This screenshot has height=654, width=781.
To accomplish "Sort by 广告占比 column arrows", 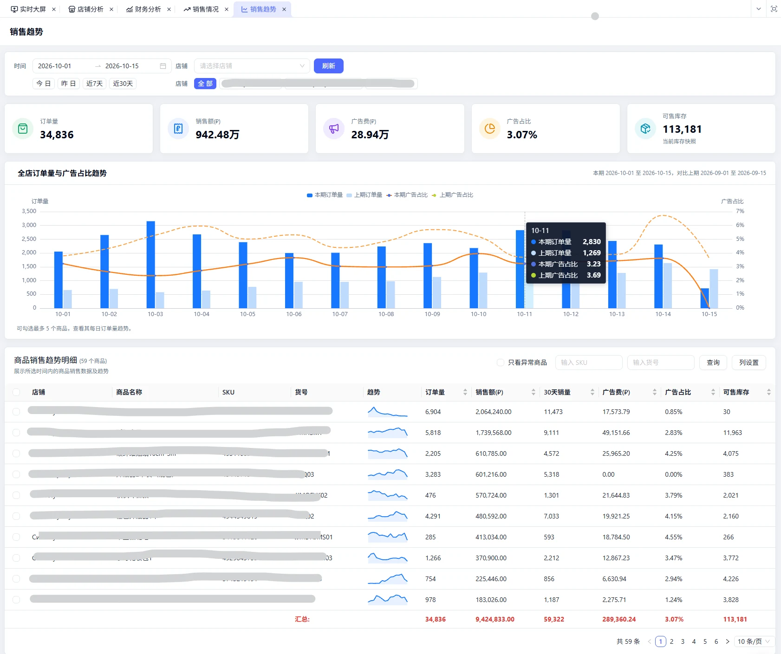I will 713,392.
